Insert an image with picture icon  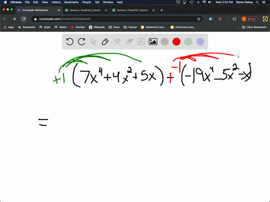[153, 42]
